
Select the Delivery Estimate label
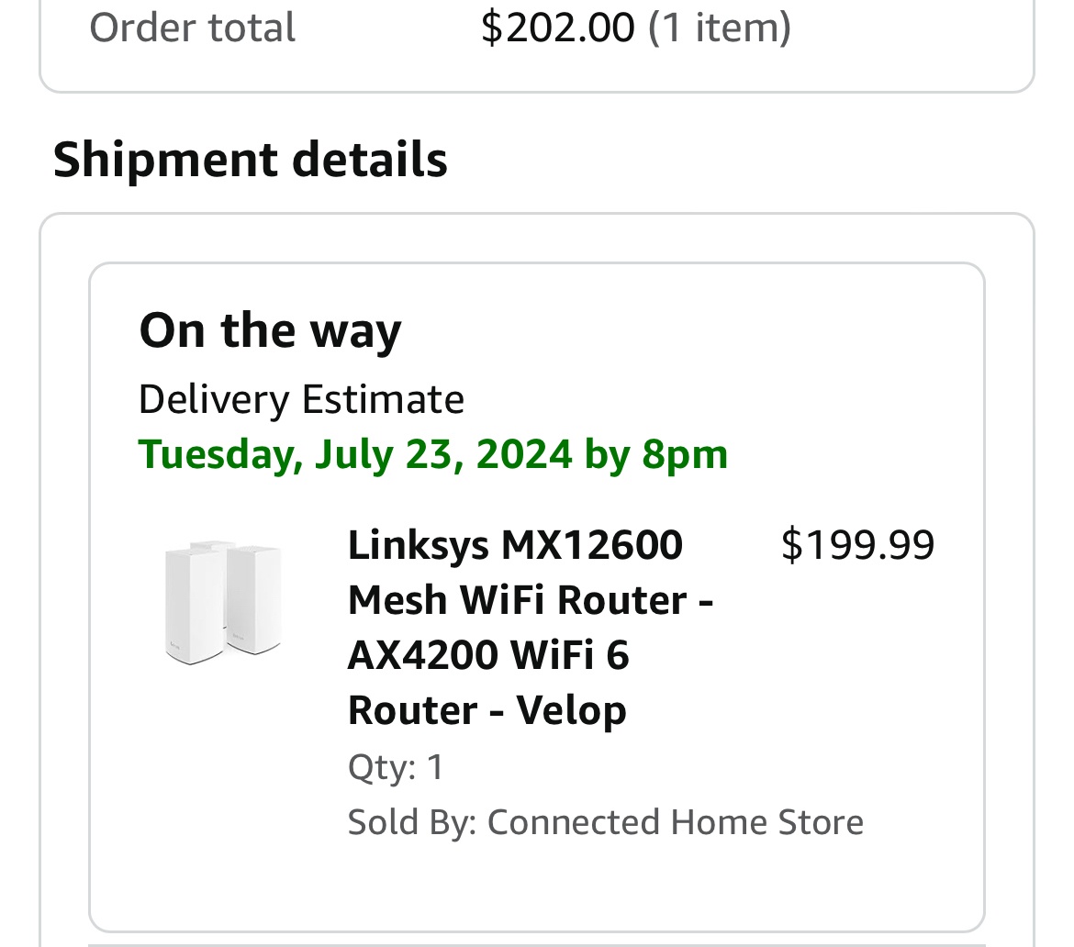(x=301, y=400)
